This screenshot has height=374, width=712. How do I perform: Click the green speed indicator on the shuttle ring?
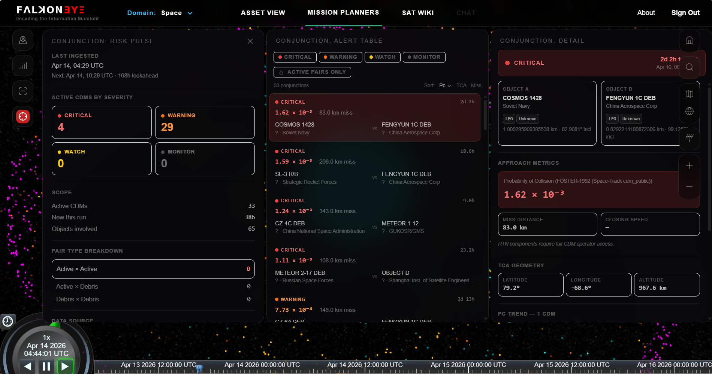click(x=55, y=324)
